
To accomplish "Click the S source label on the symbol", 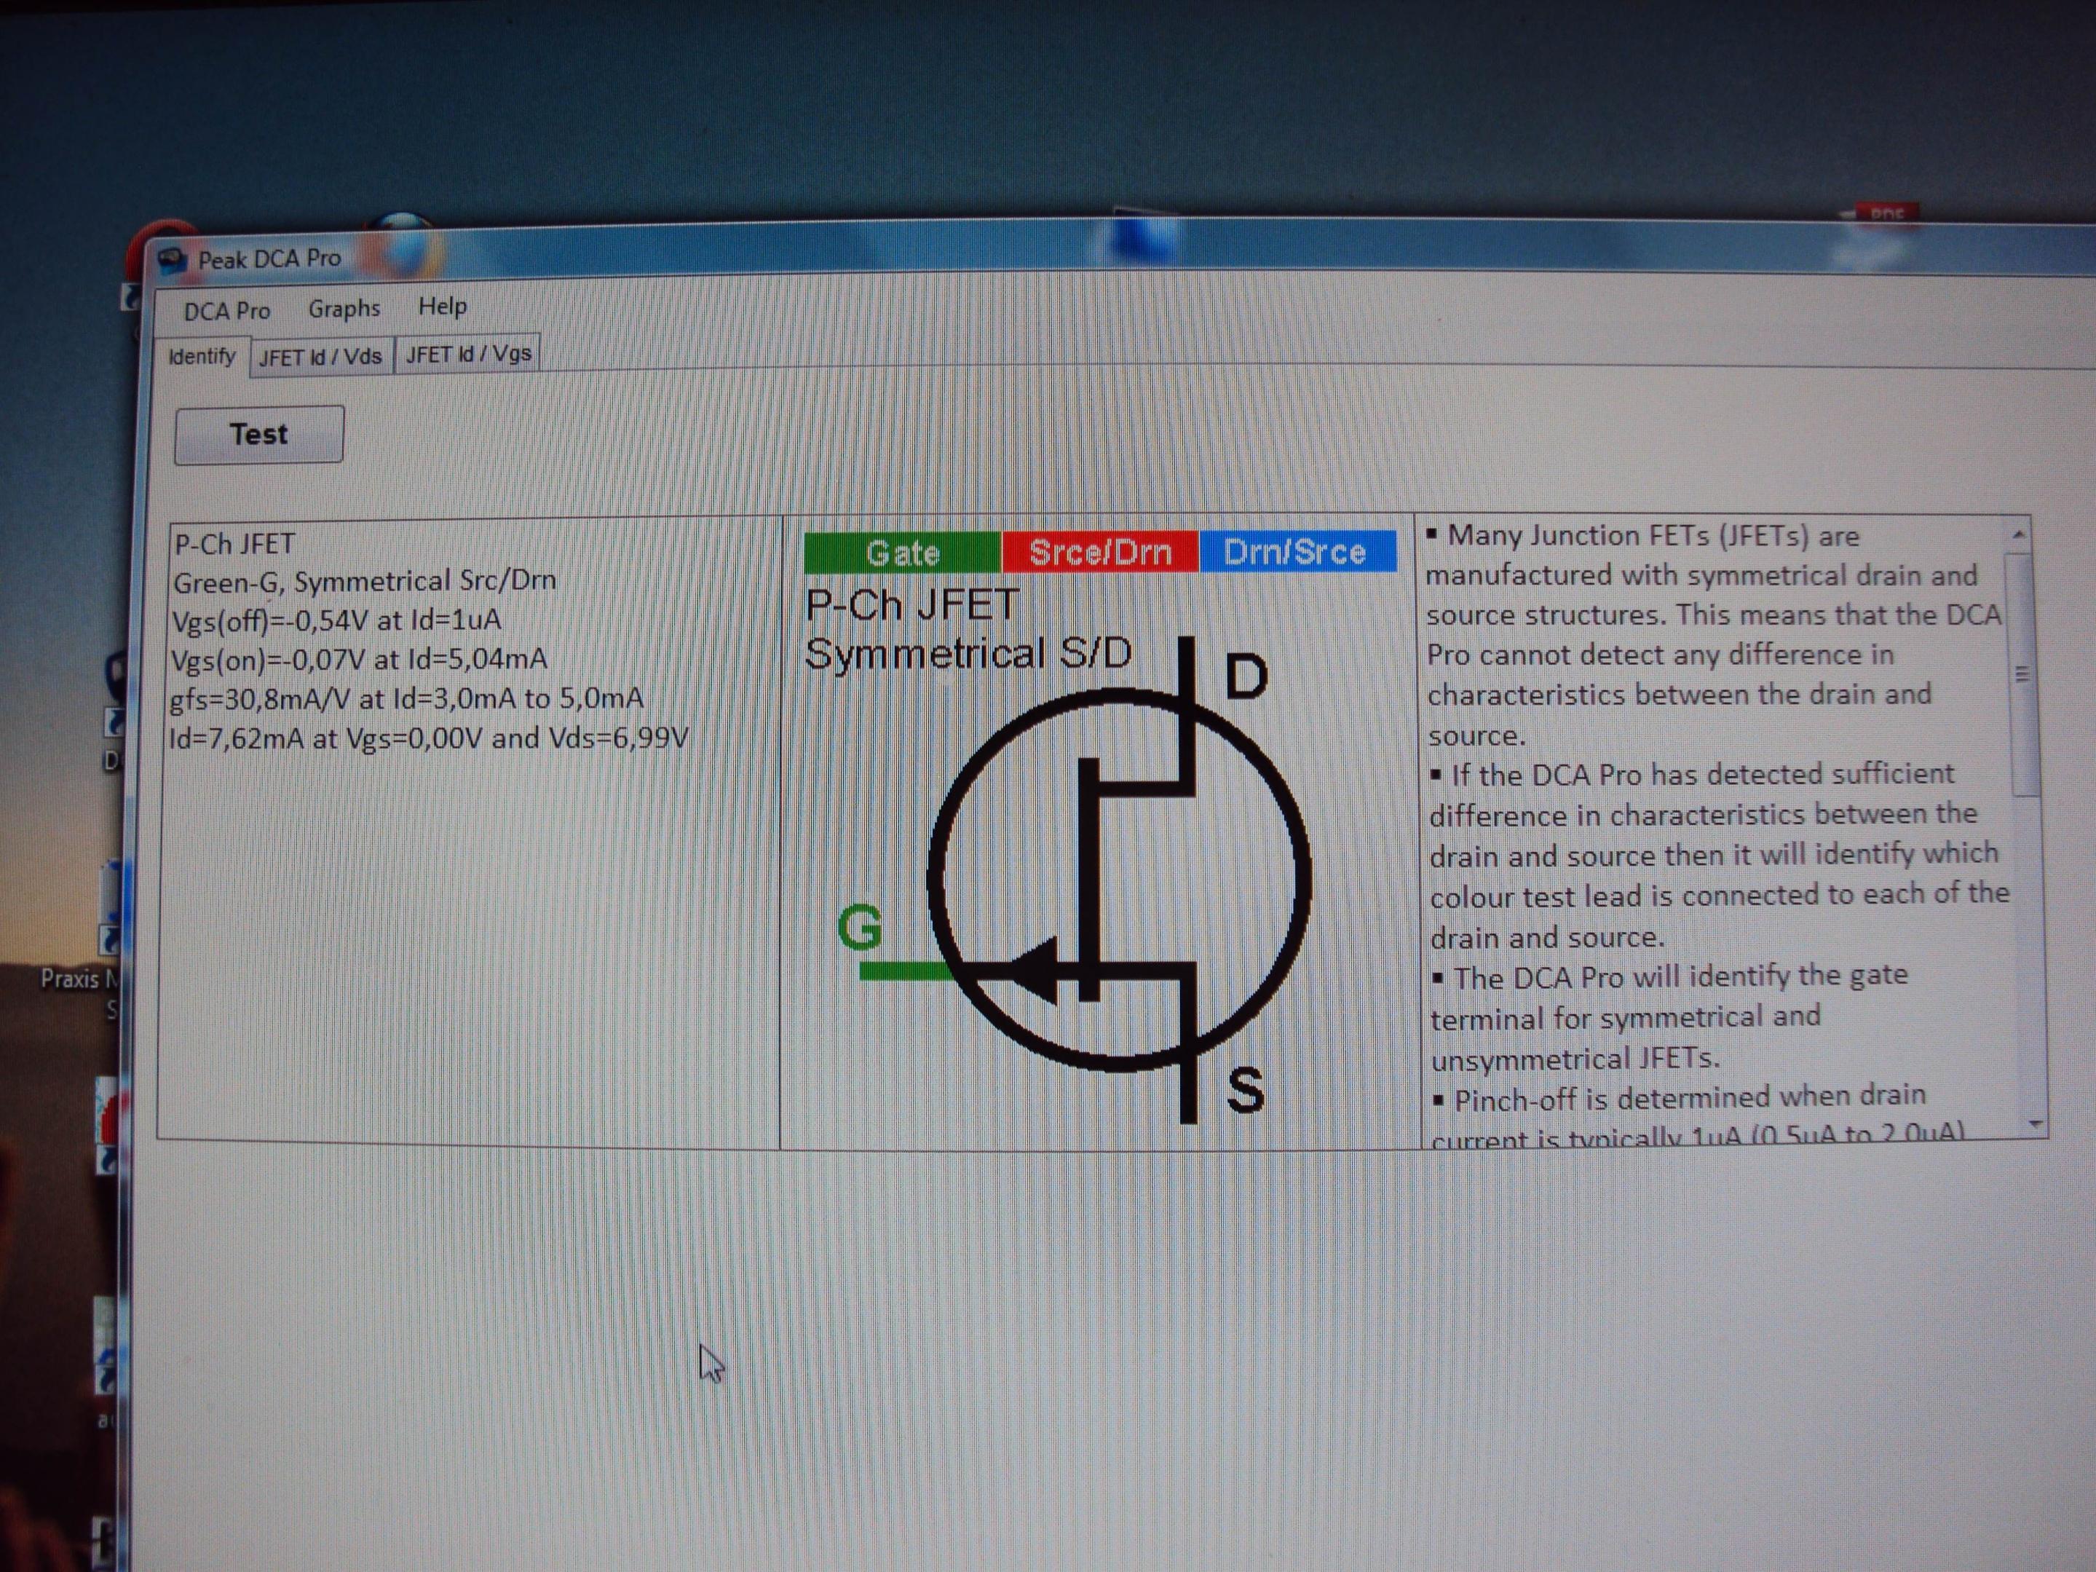I will [1245, 1090].
